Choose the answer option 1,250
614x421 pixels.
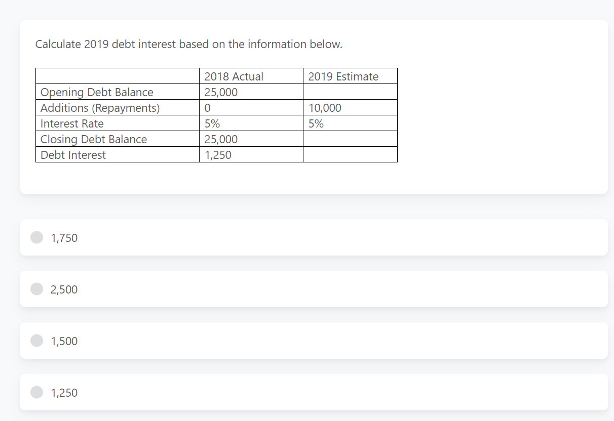tap(64, 392)
